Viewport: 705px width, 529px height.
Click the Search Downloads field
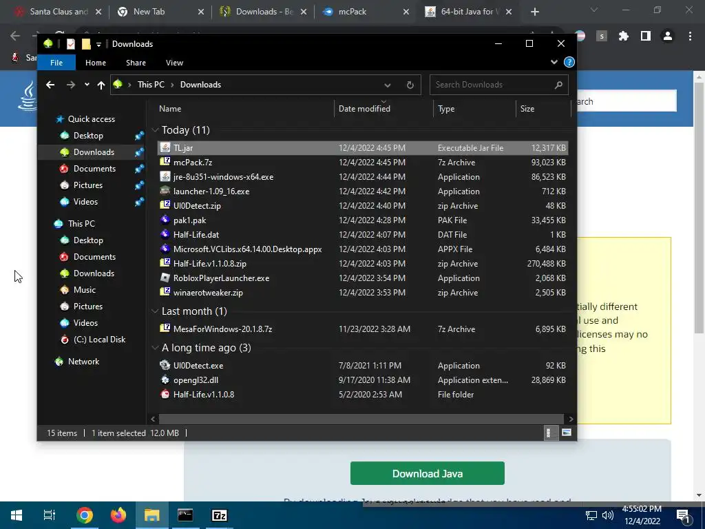point(499,85)
